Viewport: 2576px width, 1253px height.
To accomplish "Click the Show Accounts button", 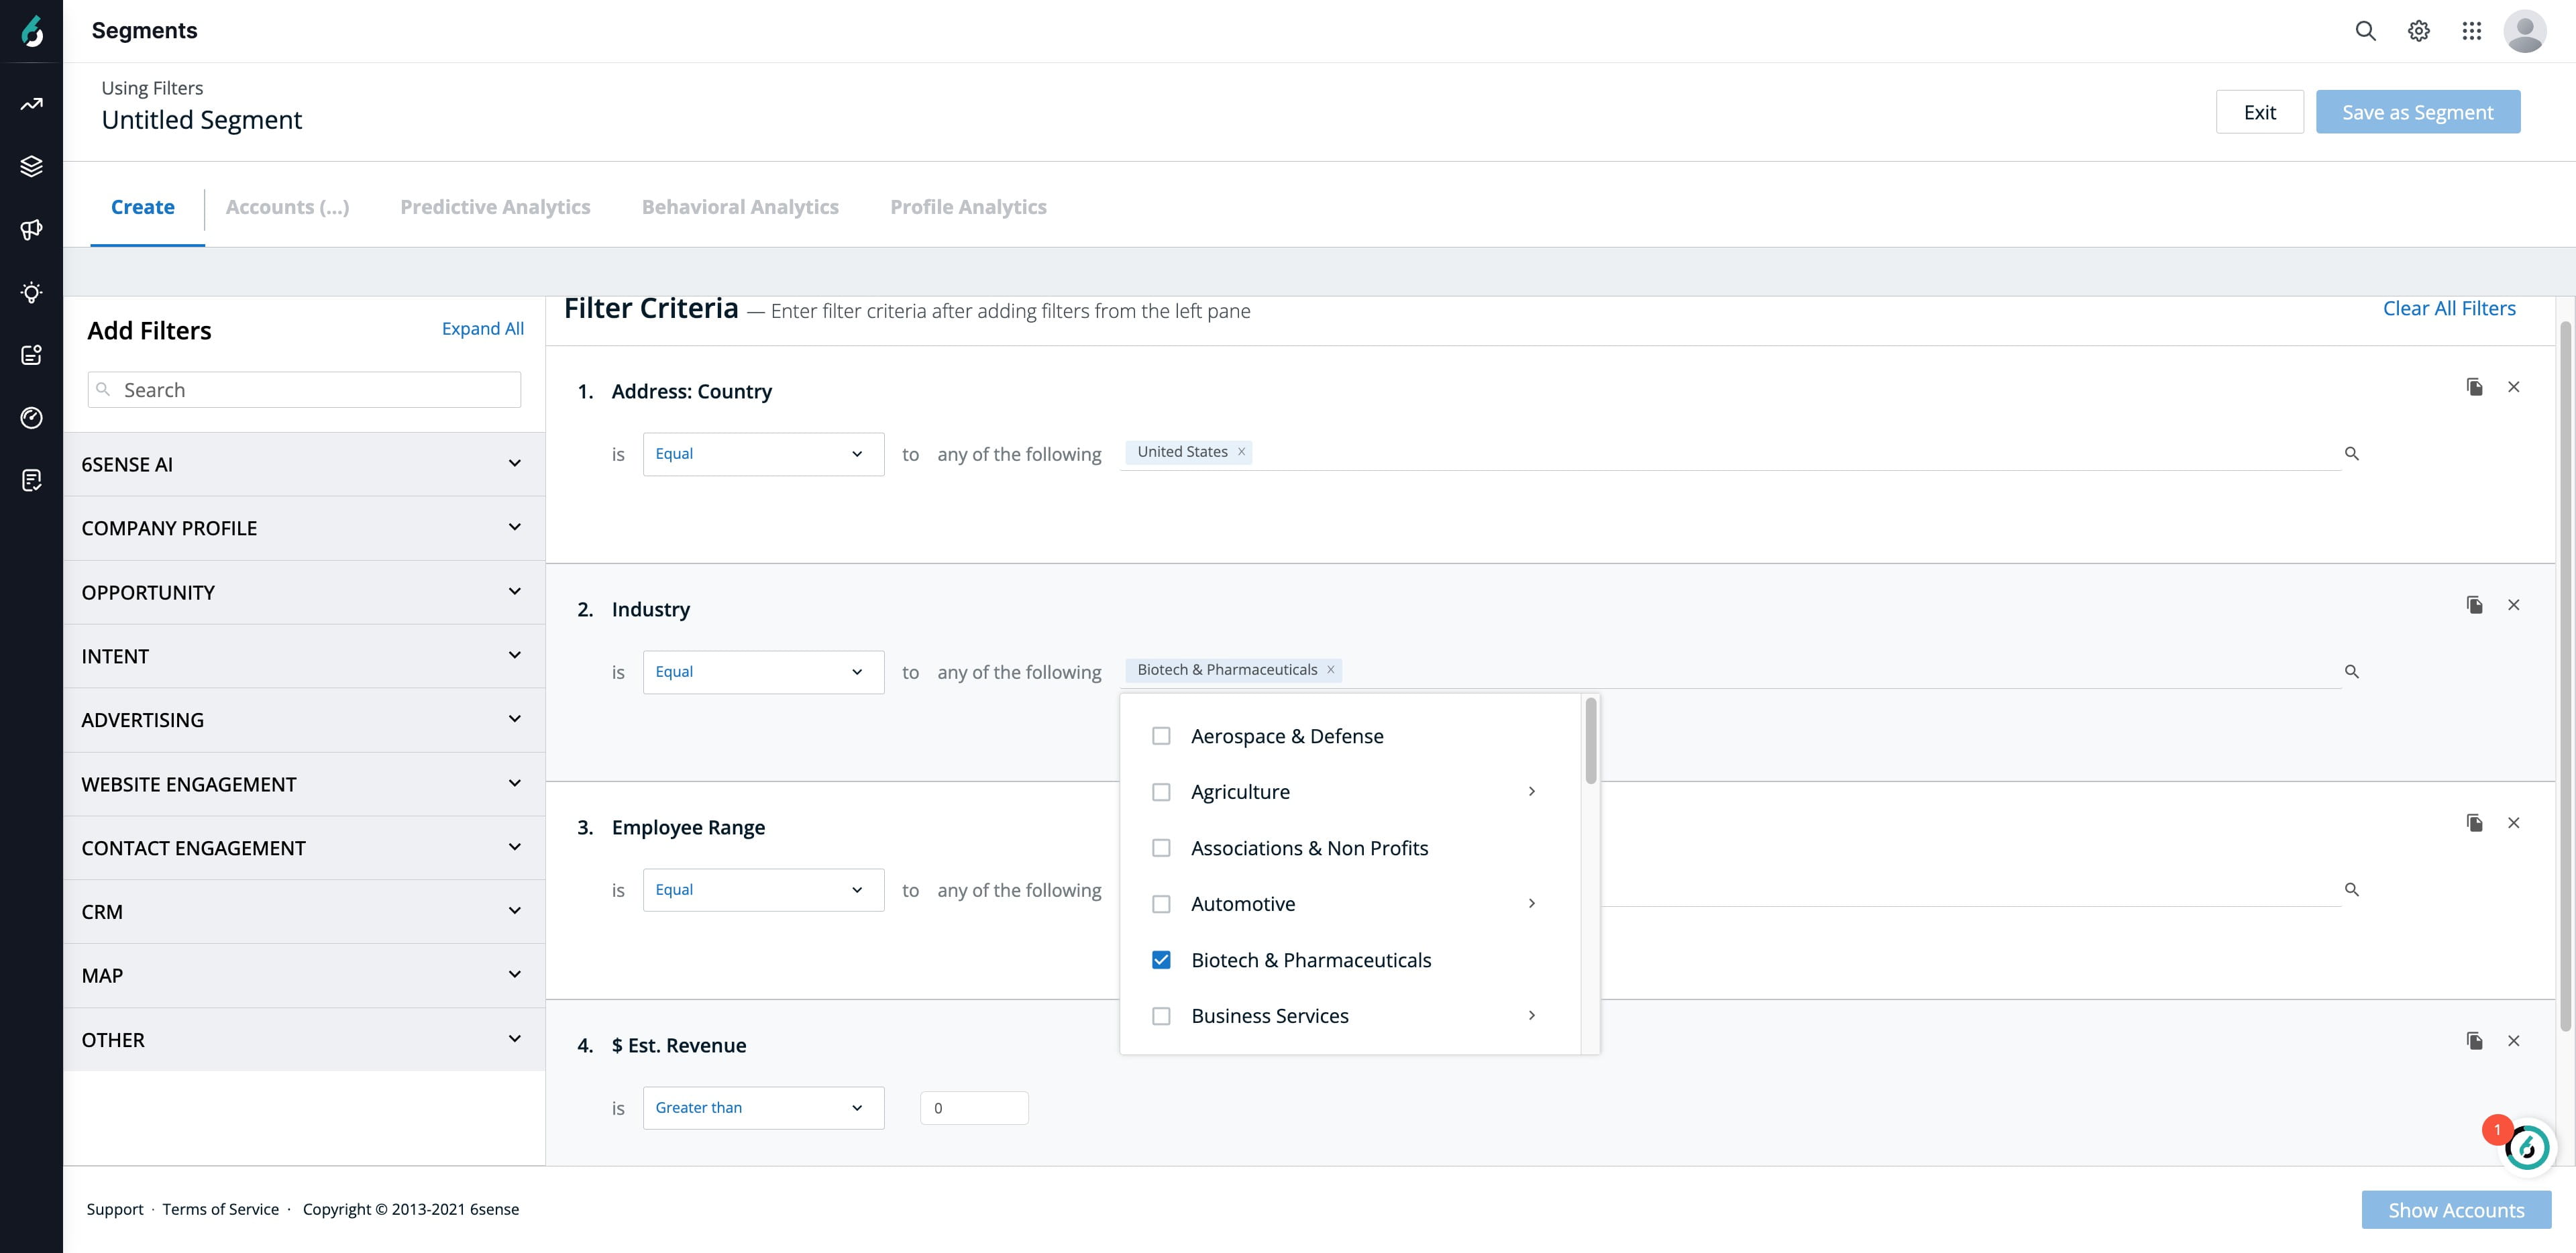I will click(2456, 1210).
